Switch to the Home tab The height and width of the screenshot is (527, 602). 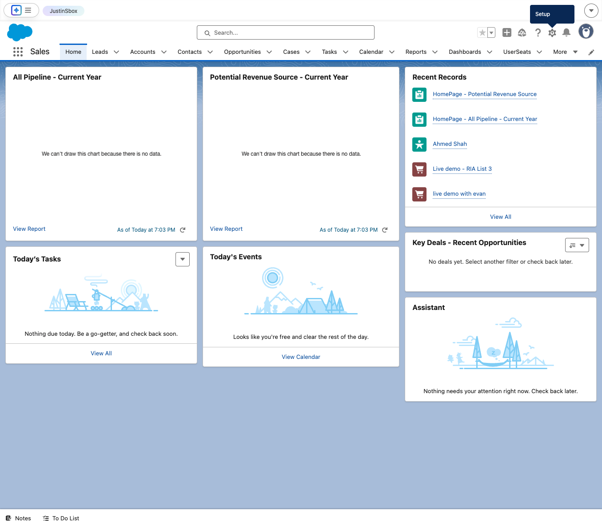73,52
